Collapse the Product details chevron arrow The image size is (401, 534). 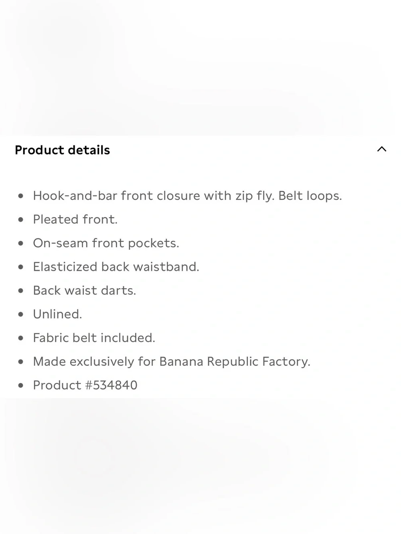pos(381,149)
